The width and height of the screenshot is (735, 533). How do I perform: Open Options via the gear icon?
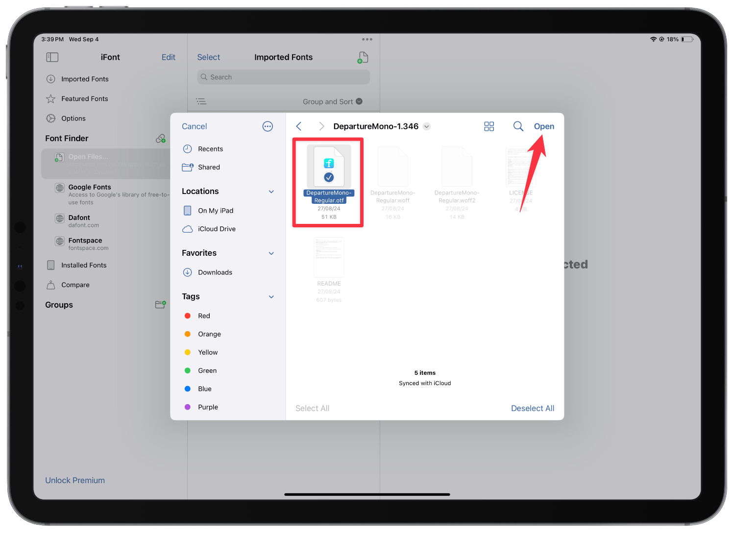pyautogui.click(x=51, y=118)
